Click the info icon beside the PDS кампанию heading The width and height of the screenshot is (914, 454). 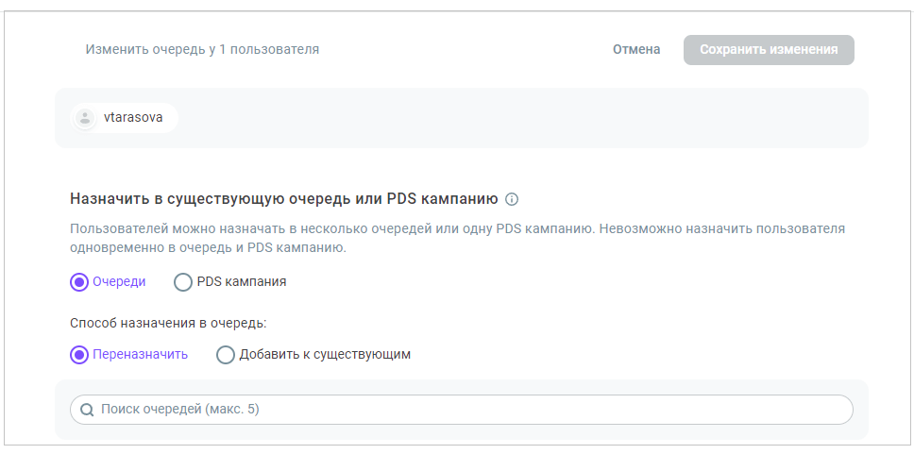click(x=511, y=199)
